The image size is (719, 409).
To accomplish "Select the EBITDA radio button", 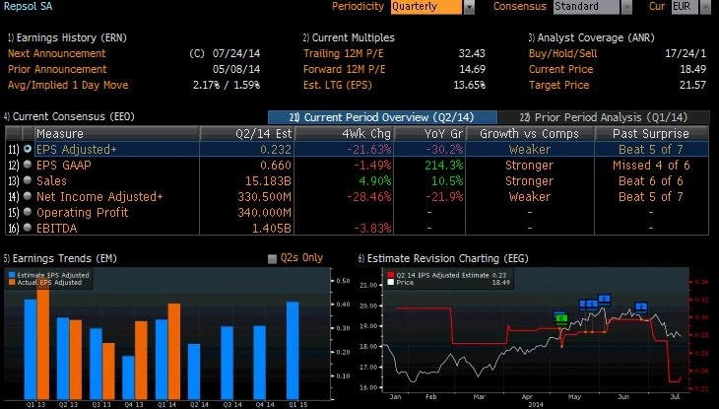I will 28,228.
